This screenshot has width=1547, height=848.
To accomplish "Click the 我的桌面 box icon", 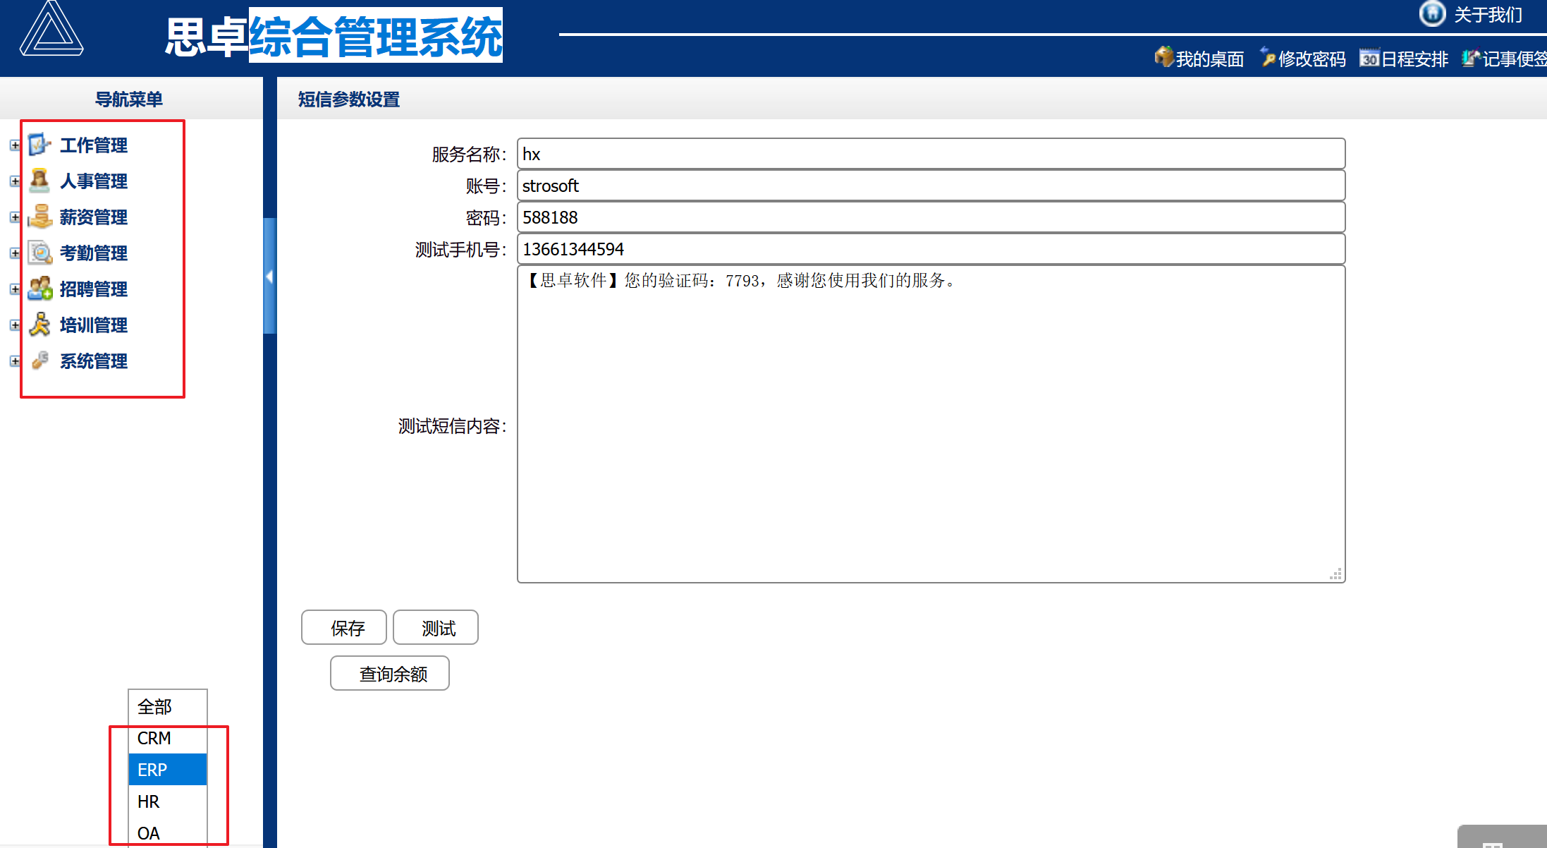I will point(1163,57).
